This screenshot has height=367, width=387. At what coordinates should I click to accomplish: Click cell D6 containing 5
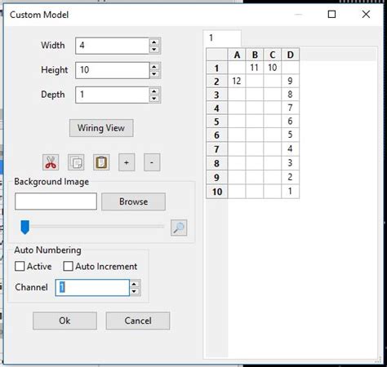(x=291, y=135)
